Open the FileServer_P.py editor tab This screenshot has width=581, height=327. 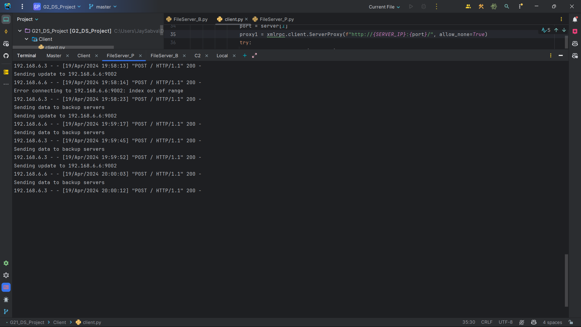pyautogui.click(x=277, y=19)
